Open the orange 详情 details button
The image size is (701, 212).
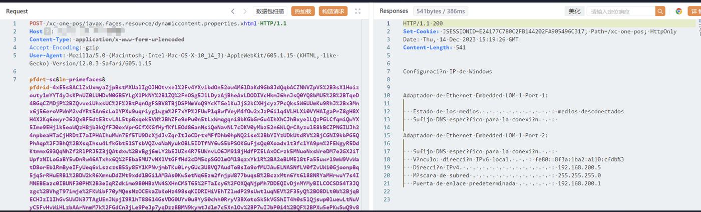(x=694, y=11)
